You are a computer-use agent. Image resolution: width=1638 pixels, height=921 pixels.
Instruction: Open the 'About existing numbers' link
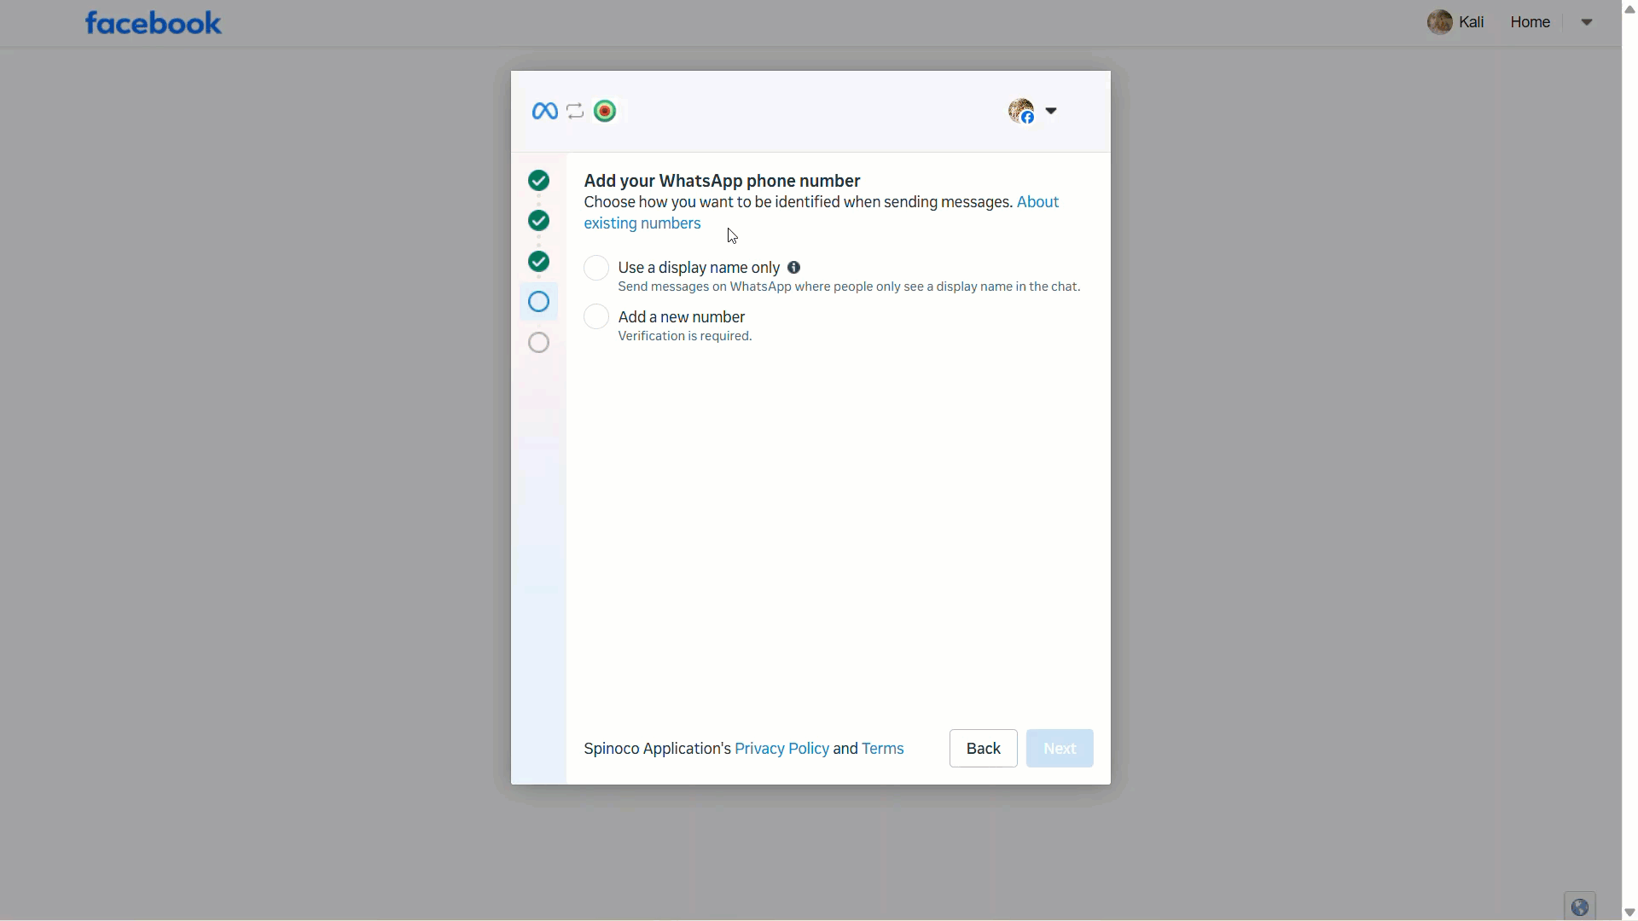[642, 223]
